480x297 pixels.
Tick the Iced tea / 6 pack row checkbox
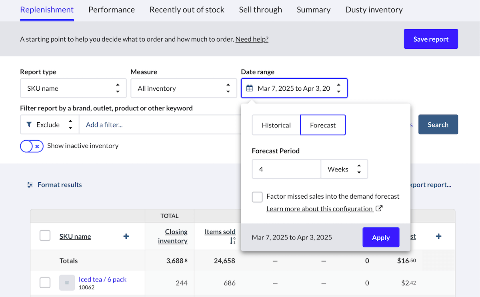click(x=45, y=283)
